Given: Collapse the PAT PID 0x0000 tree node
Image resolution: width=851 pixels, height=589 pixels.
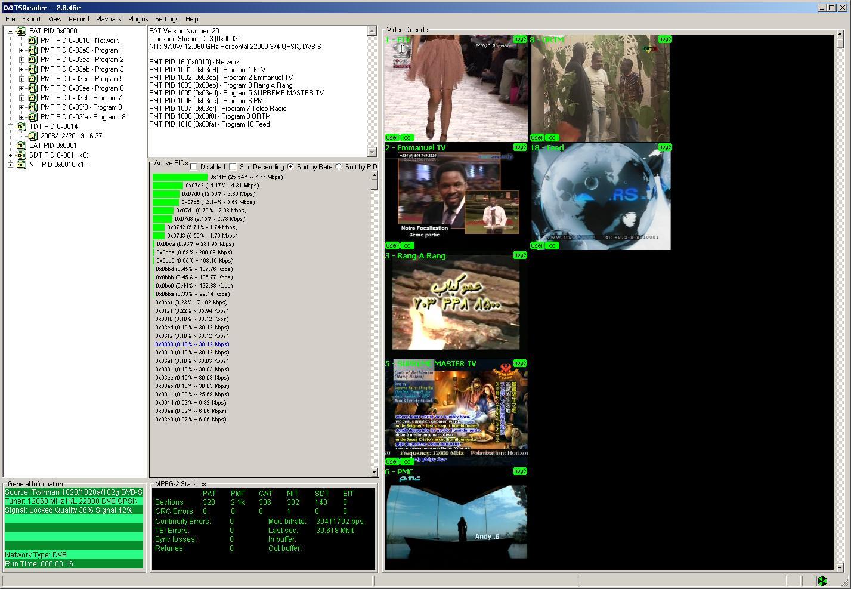Looking at the screenshot, I should click(11, 31).
